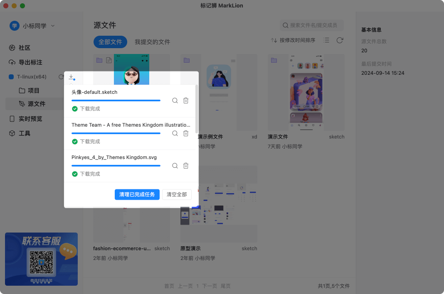Toggle the list view layout icon
The image size is (444, 294).
[x=326, y=40]
